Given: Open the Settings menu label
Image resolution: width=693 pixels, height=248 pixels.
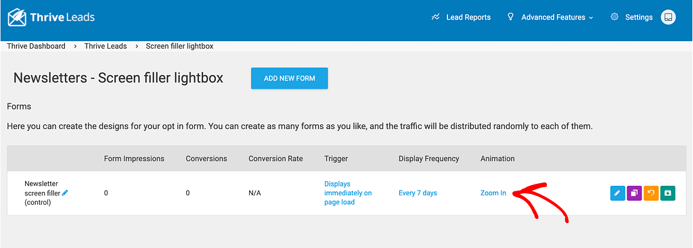Looking at the screenshot, I should tap(639, 17).
